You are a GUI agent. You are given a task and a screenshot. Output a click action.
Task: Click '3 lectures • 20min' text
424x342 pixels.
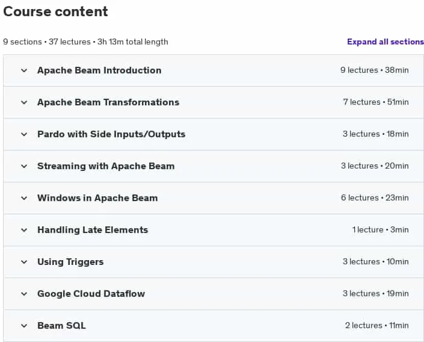click(375, 166)
